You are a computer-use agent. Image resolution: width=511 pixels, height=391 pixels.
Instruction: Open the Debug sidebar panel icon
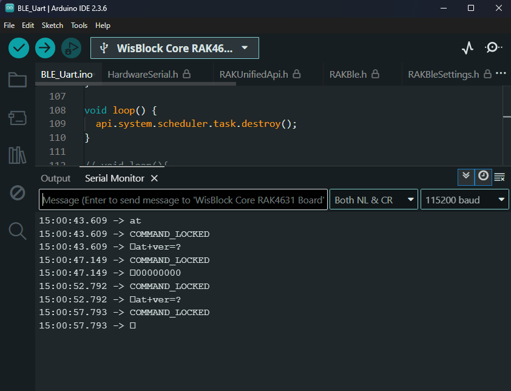pos(17,193)
